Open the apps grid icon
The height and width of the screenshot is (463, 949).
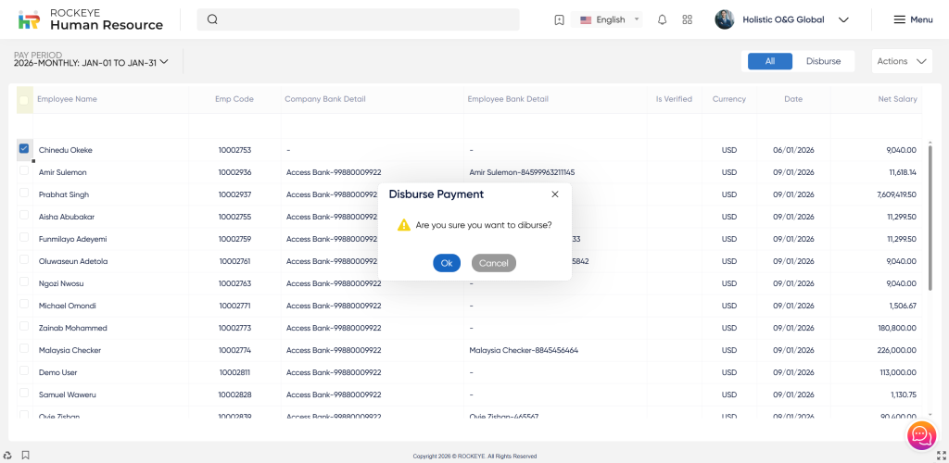tap(687, 19)
